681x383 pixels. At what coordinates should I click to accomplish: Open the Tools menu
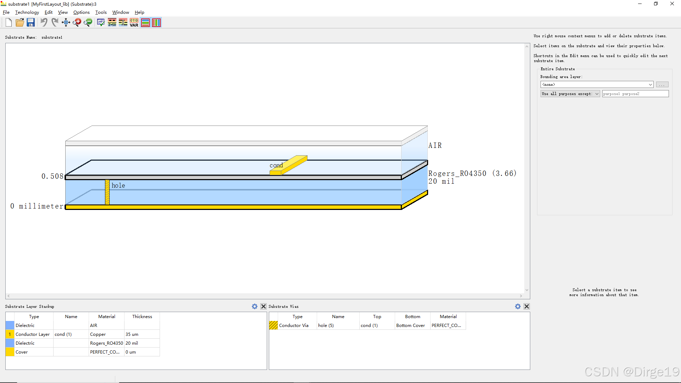(x=101, y=12)
